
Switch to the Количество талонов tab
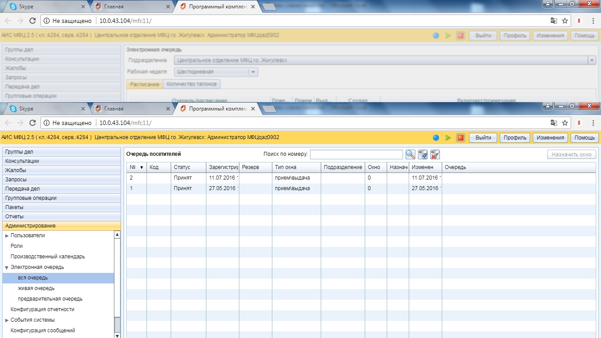click(x=192, y=84)
